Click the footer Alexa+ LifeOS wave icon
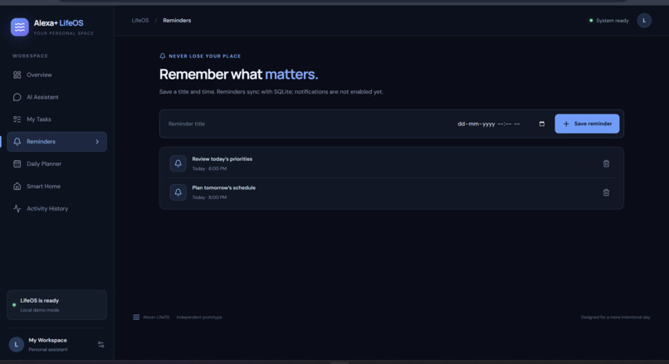This screenshot has width=669, height=364. pyautogui.click(x=136, y=317)
